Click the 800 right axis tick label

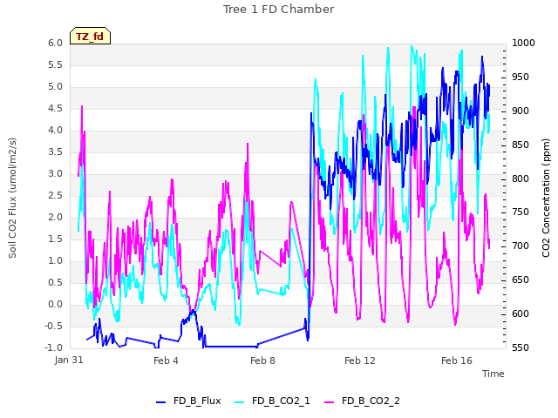click(521, 179)
